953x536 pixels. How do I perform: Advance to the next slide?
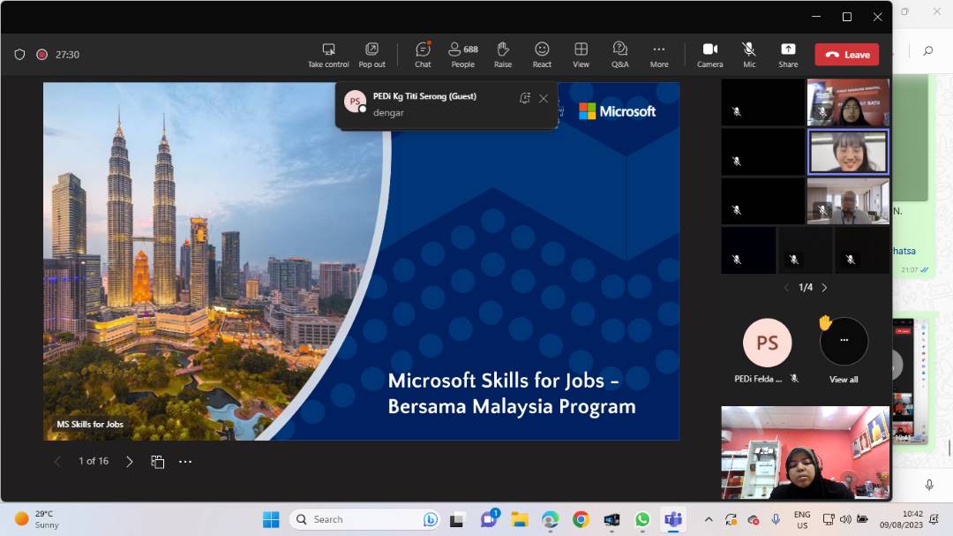[130, 462]
